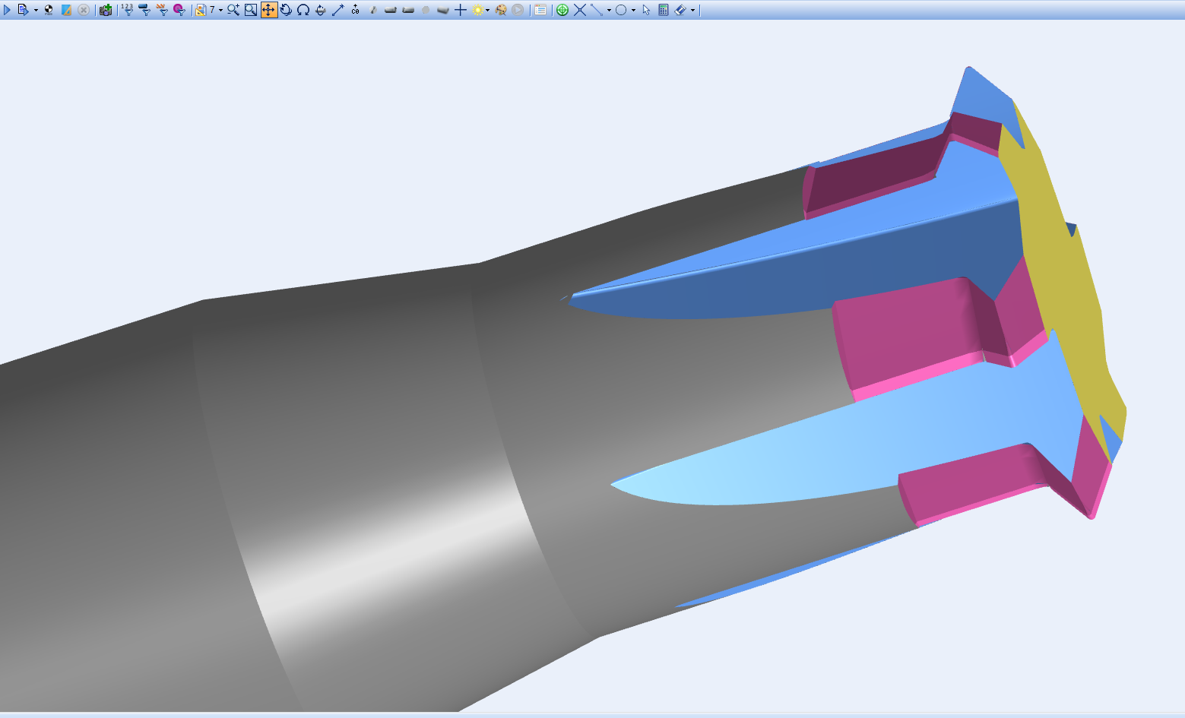Click the camera snapshot icon with green plus
This screenshot has width=1185, height=718.
coord(106,10)
